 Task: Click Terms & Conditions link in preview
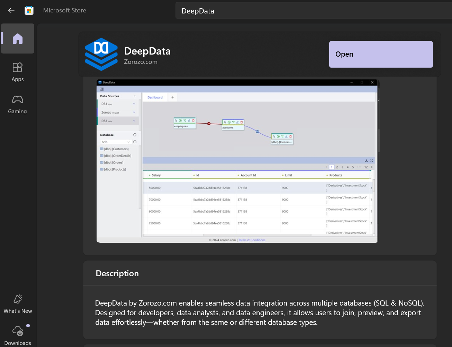point(252,240)
